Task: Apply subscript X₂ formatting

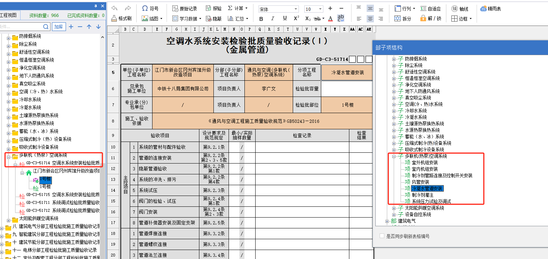Action: [308, 18]
